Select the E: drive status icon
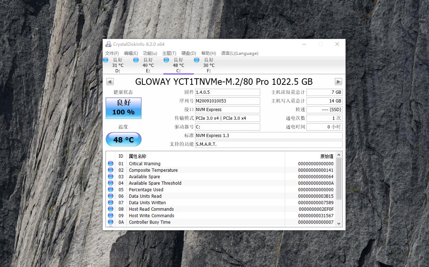This screenshot has width=429, height=267. coord(136,60)
